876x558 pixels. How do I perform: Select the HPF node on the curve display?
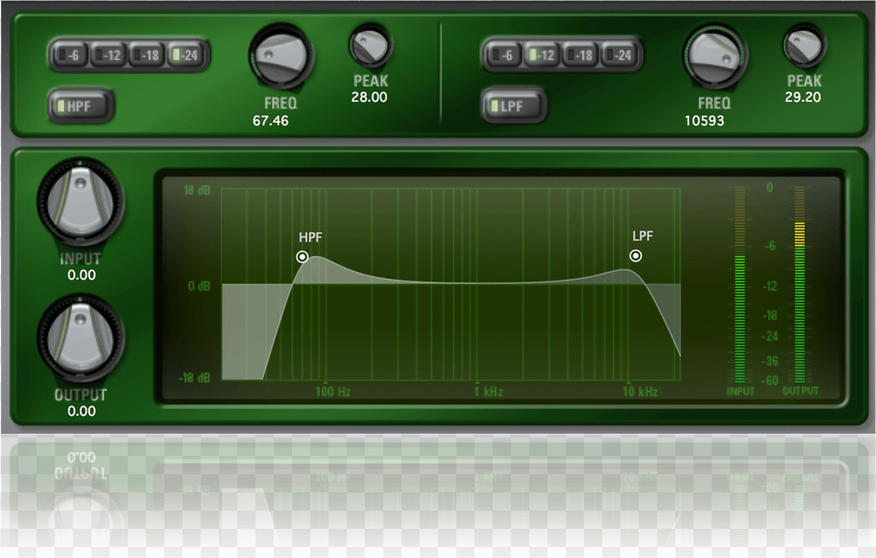302,256
